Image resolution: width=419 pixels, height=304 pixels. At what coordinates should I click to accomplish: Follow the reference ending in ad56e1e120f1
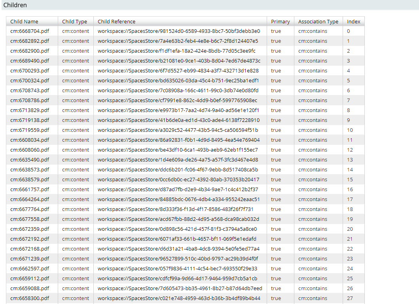pos(178,110)
